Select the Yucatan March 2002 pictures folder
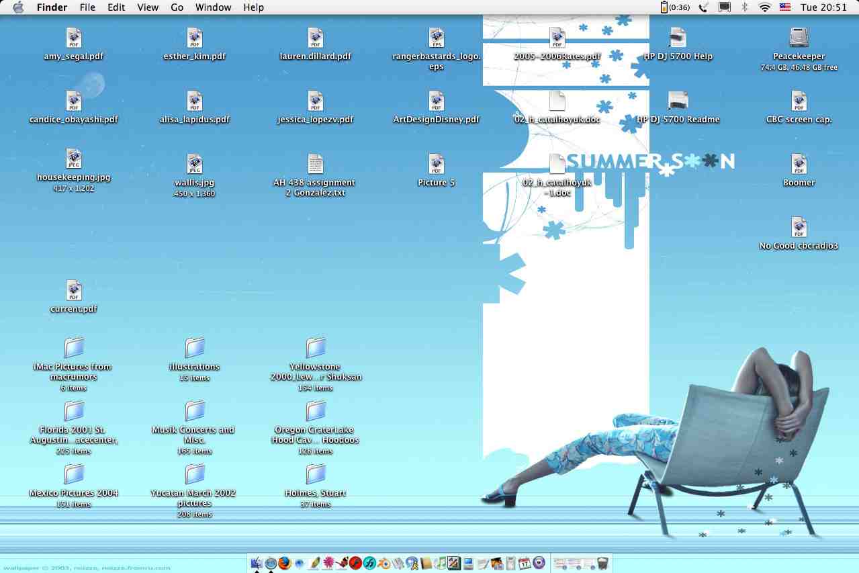The image size is (859, 573). (x=195, y=474)
